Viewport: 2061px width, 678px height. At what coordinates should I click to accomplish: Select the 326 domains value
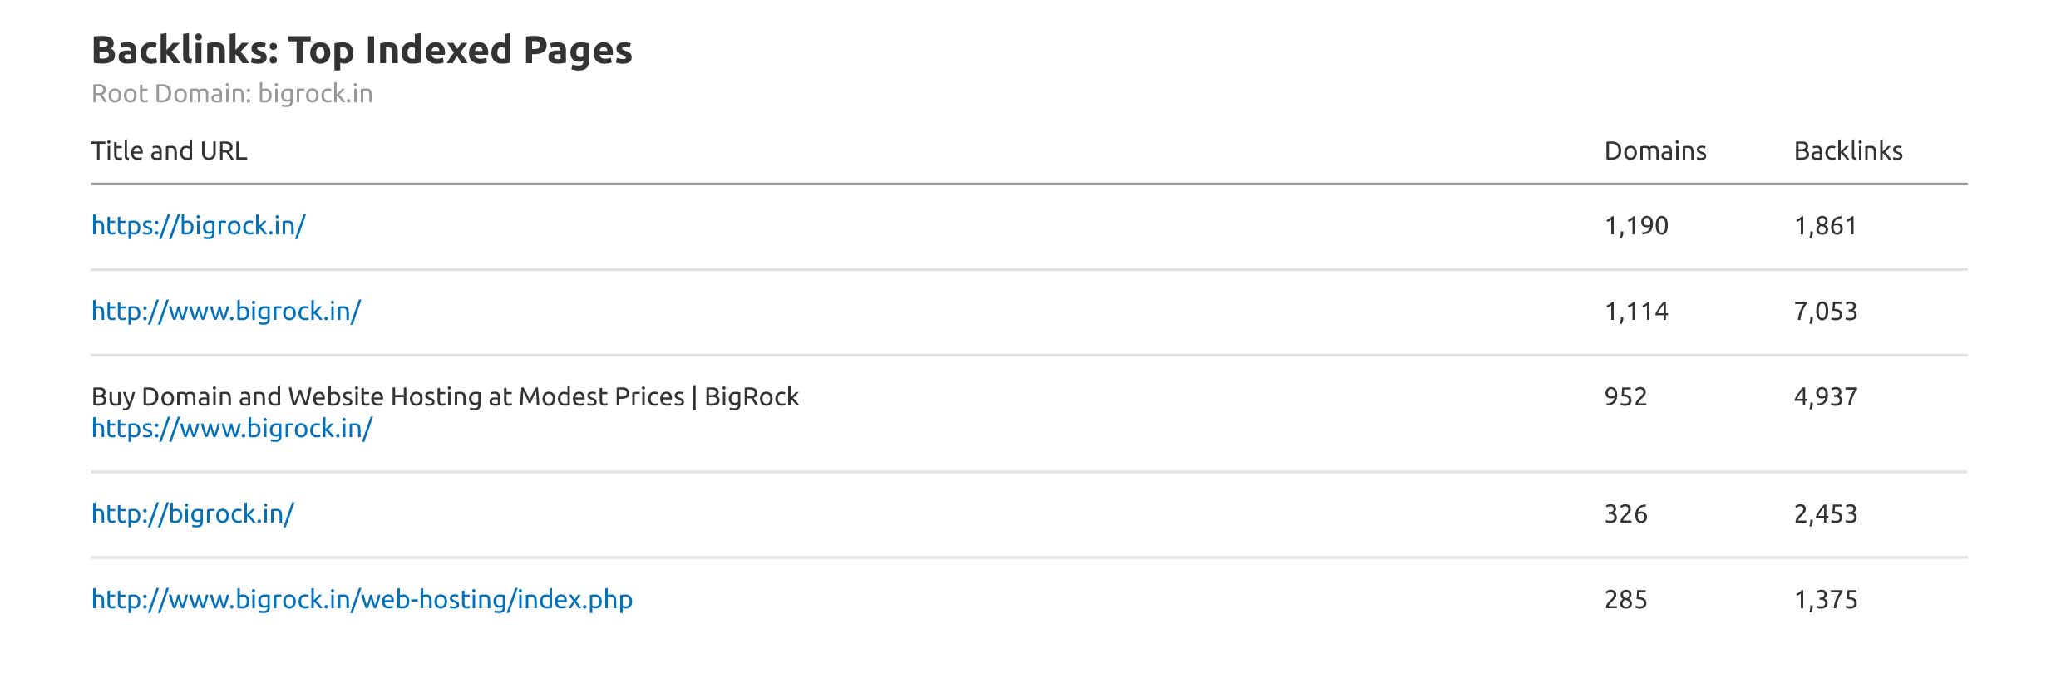[x=1625, y=514]
